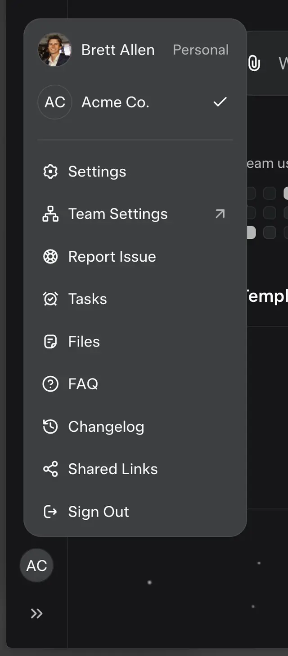The height and width of the screenshot is (656, 288).
Task: Click the Team Settings hierarchy icon
Action: (50, 214)
